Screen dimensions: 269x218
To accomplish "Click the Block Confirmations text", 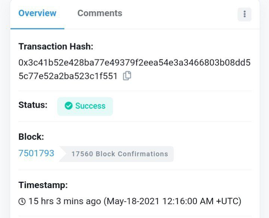I will 132,154.
